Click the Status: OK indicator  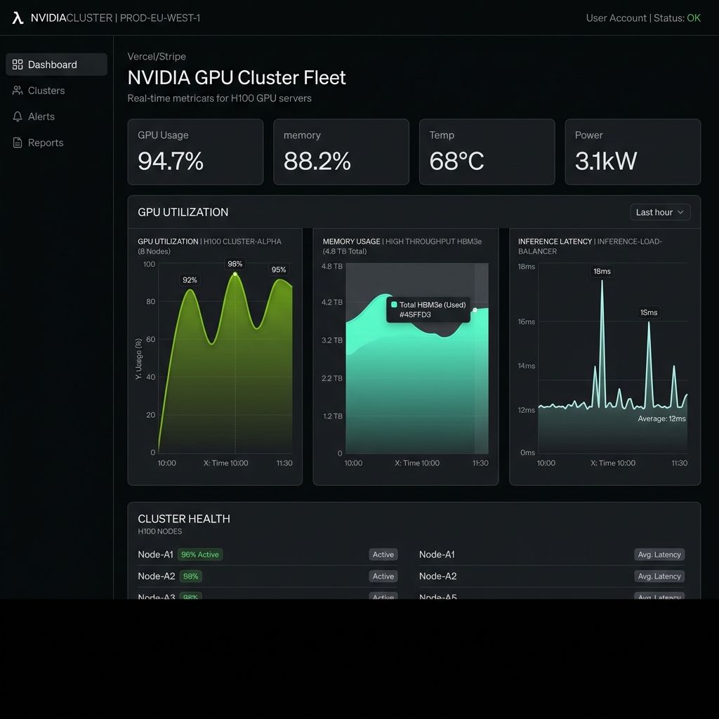[677, 18]
